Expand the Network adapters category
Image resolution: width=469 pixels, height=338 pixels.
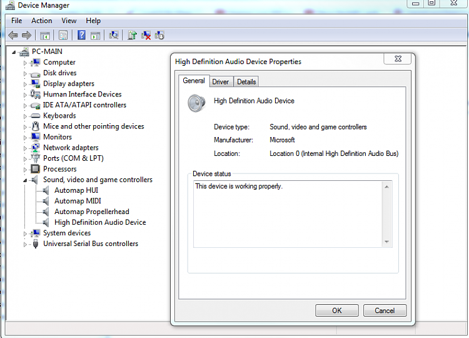pyautogui.click(x=25, y=148)
